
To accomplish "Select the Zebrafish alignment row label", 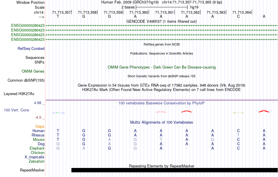I will point(37,162).
